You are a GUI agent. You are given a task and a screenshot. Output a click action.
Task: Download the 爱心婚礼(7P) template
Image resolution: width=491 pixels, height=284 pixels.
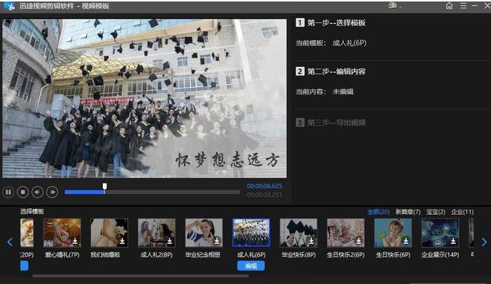[75, 241]
